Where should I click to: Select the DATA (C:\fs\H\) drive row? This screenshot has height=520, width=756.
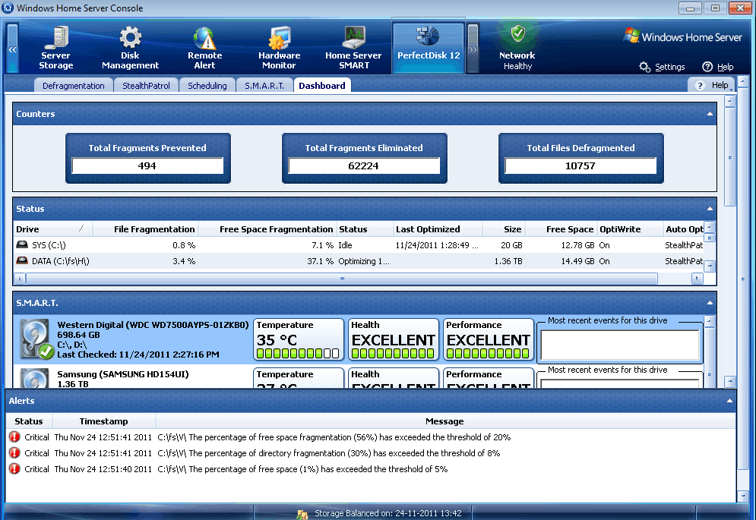[x=359, y=260]
